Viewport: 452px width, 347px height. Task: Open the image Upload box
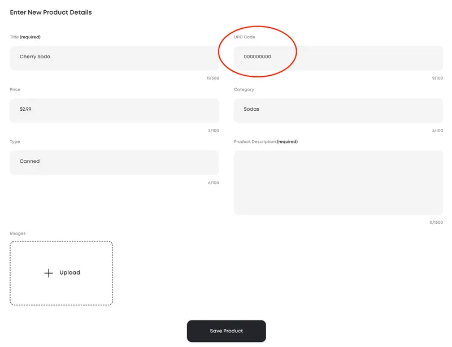coord(62,273)
